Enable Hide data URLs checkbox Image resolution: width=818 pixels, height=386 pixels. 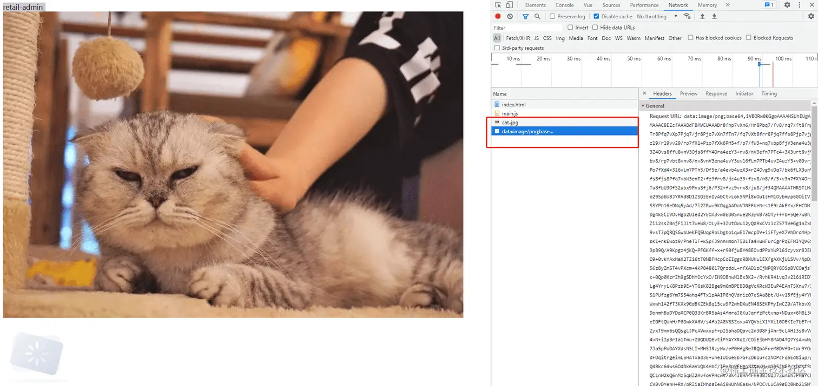[595, 27]
